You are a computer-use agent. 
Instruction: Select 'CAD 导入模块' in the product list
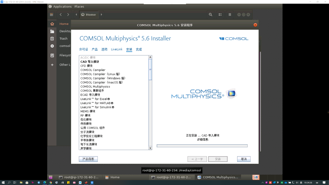[90, 62]
